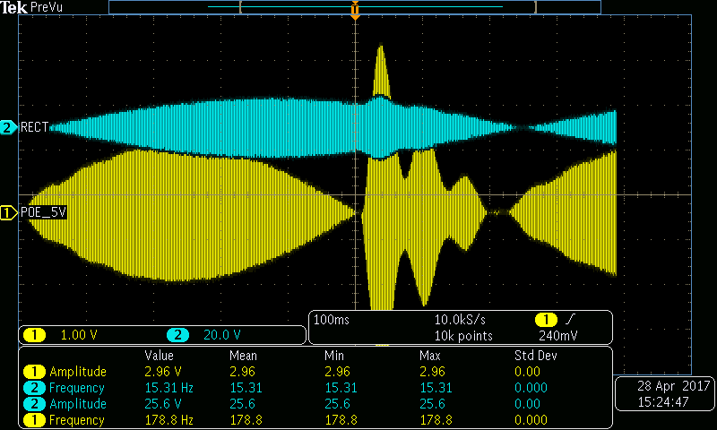Click the time 15:24:47

663,402
